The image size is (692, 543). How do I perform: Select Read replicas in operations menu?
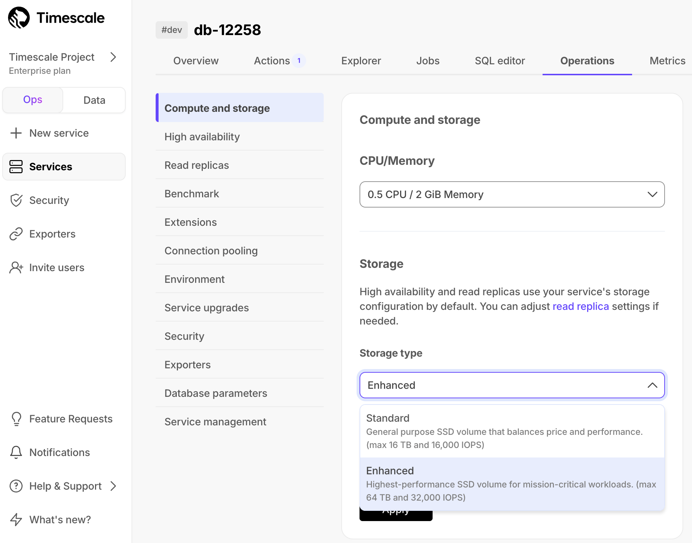(240, 165)
